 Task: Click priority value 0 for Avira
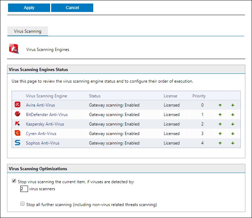point(202,105)
